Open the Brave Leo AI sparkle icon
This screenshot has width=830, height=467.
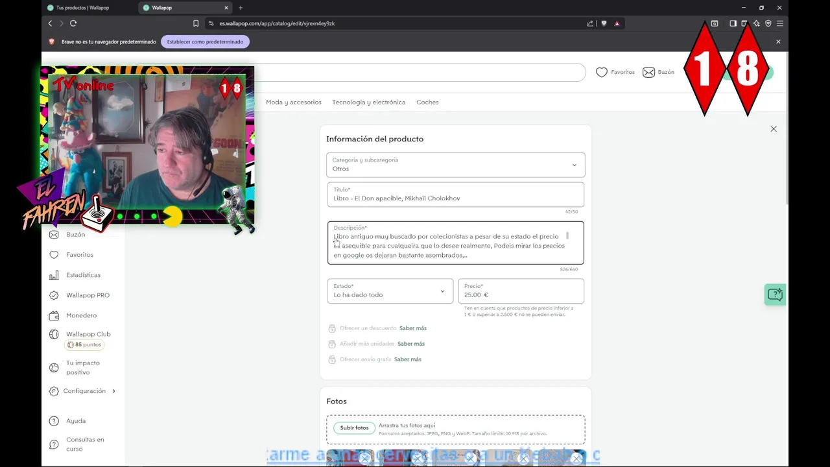point(756,23)
